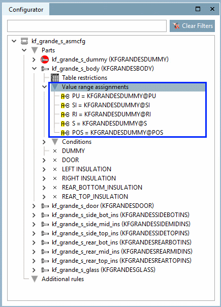Viewport: 221px width, 307px height.
Task: Select 'S = KFGRANDESDUMMY@S' assignment
Action: pyautogui.click(x=109, y=124)
